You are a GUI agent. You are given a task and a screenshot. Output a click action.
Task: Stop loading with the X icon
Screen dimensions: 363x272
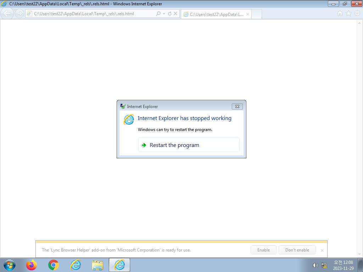[175, 14]
